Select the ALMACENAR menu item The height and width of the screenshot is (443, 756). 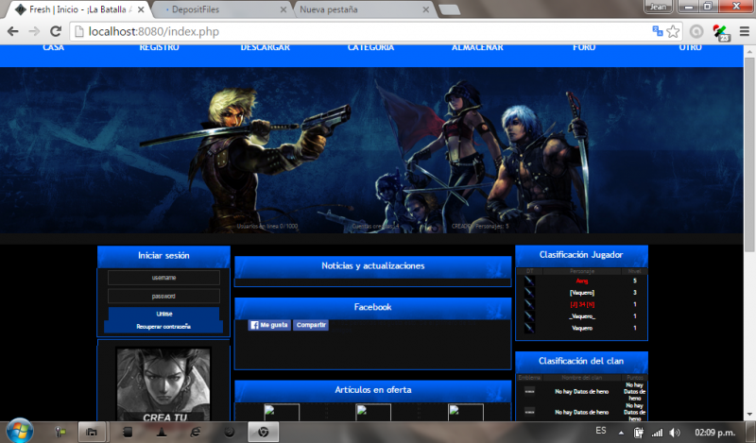pyautogui.click(x=477, y=48)
